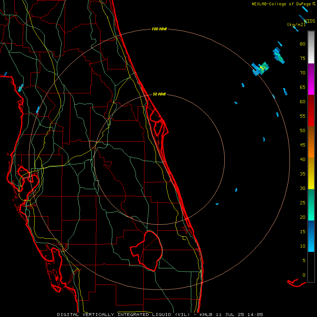Pick the yellow segment of color bar
The height and width of the screenshot is (317, 317).
pos(311,173)
